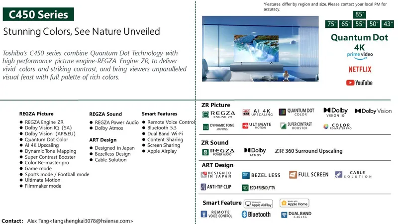
Task: Select the 85" size box
Action: point(359,14)
